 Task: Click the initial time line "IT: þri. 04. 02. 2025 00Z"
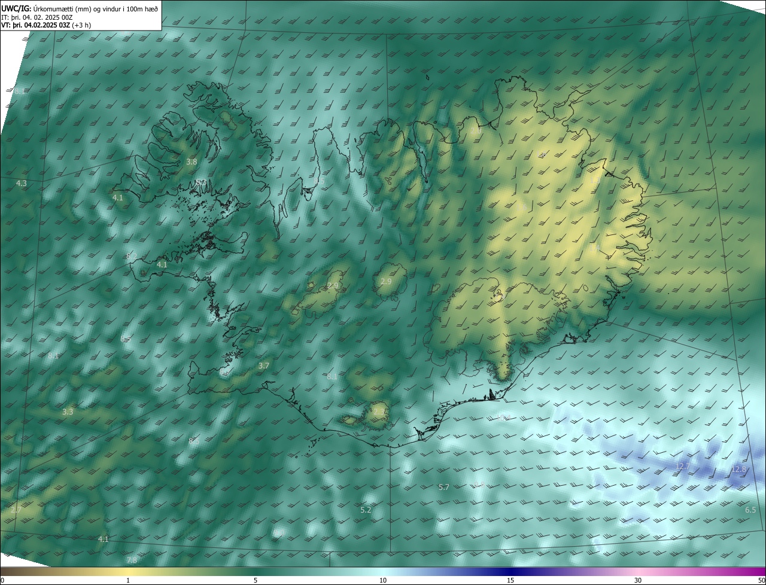(37, 17)
